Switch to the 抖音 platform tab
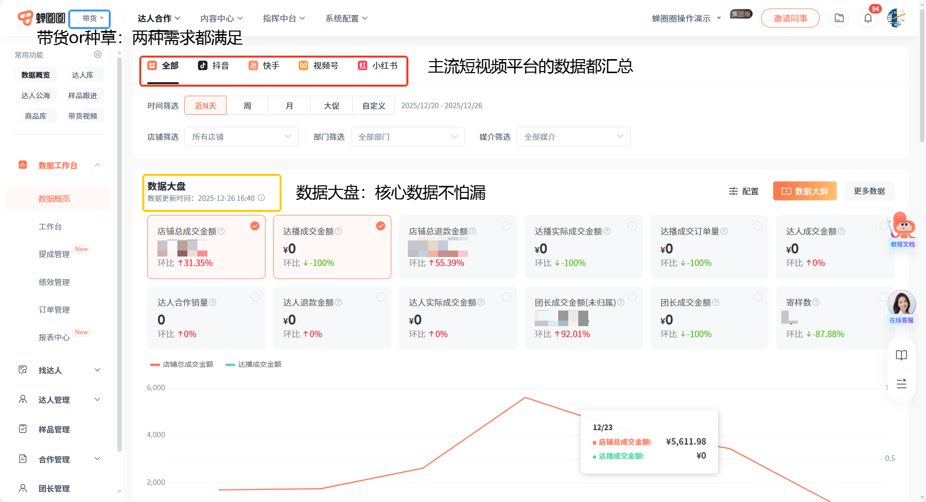This screenshot has width=926, height=502. click(213, 66)
